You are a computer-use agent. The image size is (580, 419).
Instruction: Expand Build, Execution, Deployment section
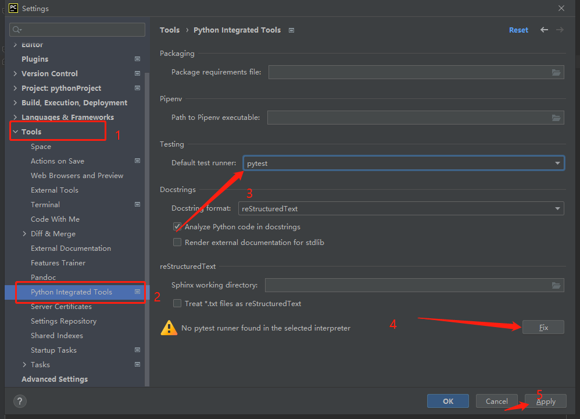[15, 102]
